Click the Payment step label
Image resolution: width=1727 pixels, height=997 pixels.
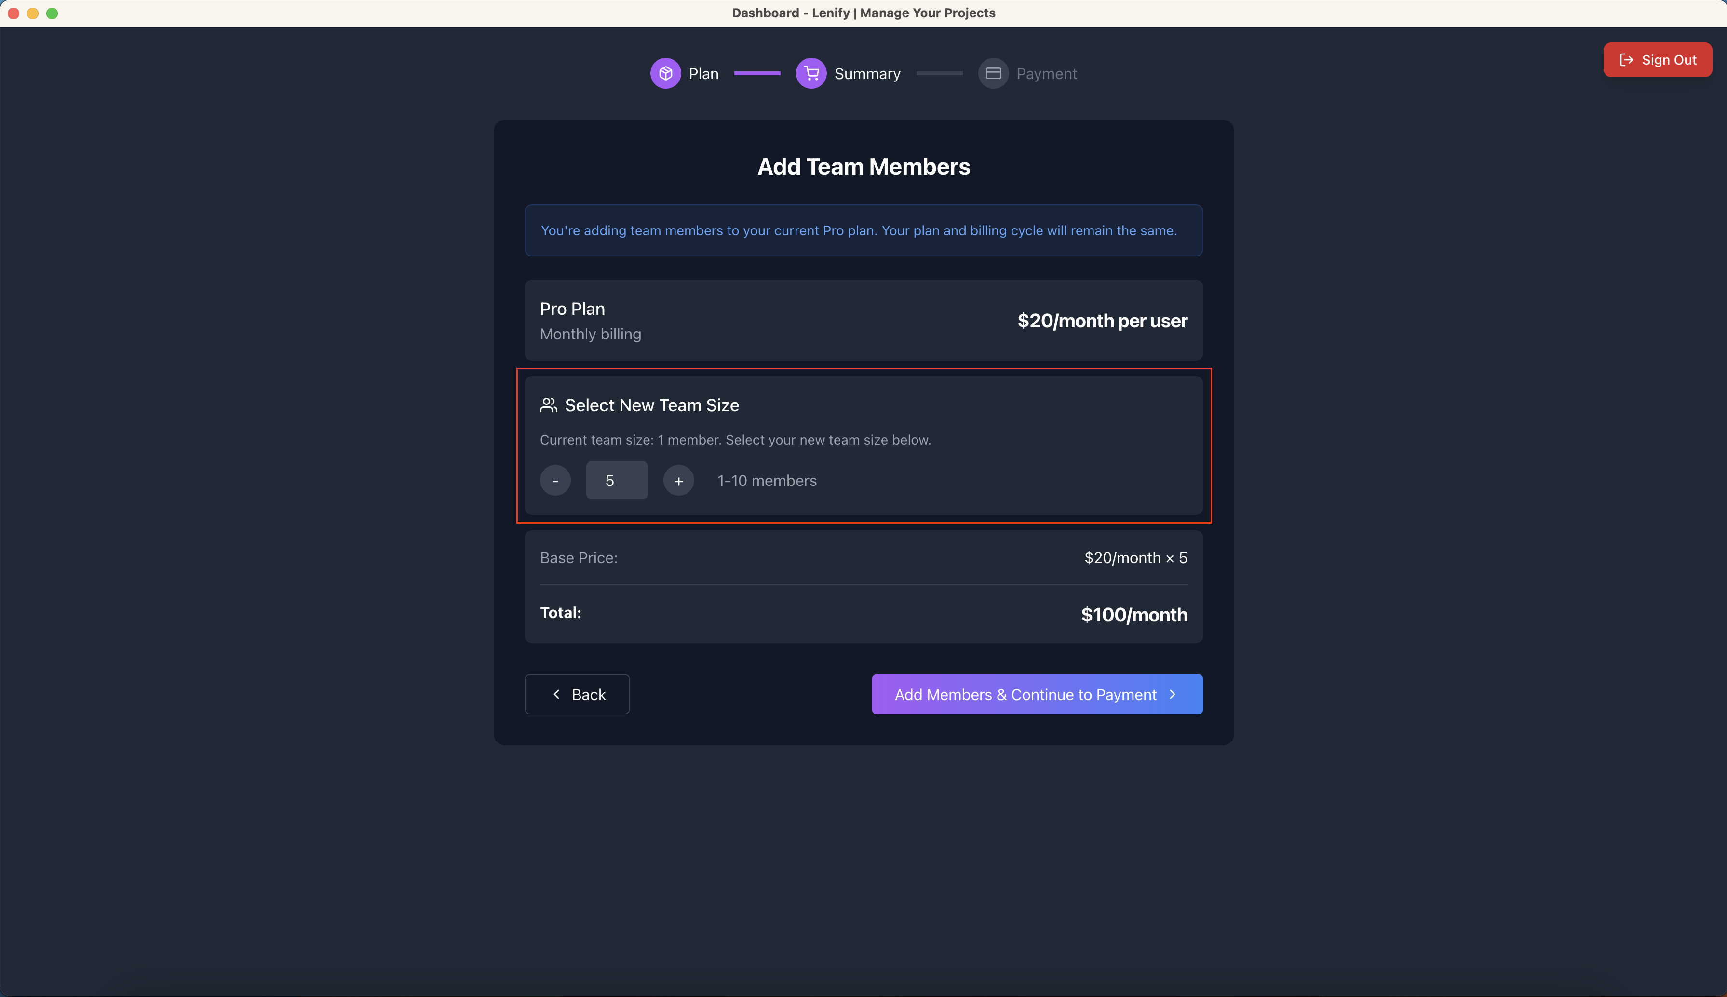(x=1048, y=73)
